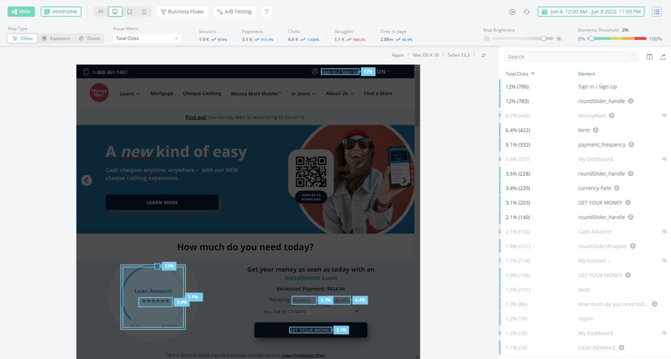Click the struggle face icon next to term
This screenshot has width=671, height=359.
[596, 130]
